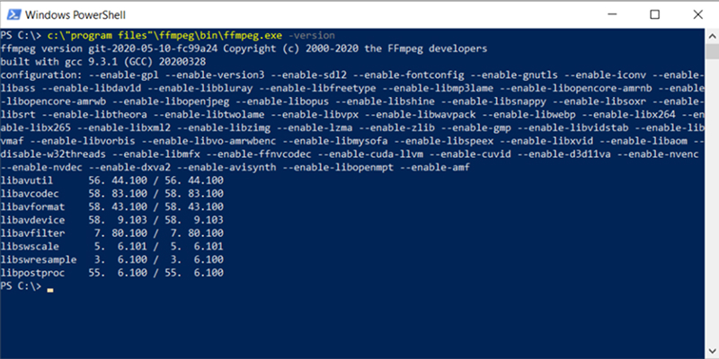Screen dimensions: 719x359
Task: Click the '--enable-libvpx' option text
Action: (314, 115)
